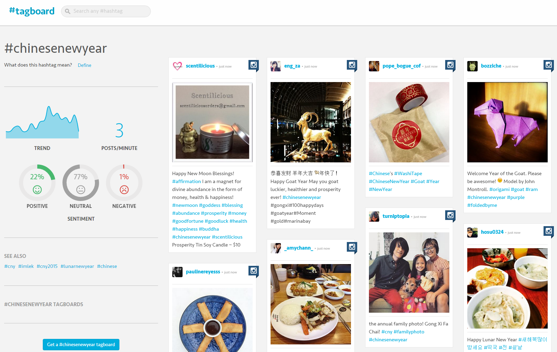Open the #lunarnewyear related hashtag
557x352 pixels.
point(77,266)
